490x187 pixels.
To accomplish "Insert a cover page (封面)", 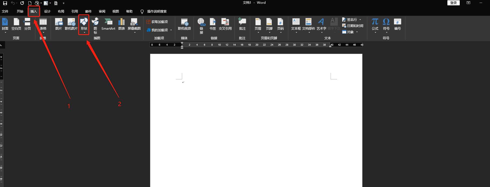I will coord(5,25).
